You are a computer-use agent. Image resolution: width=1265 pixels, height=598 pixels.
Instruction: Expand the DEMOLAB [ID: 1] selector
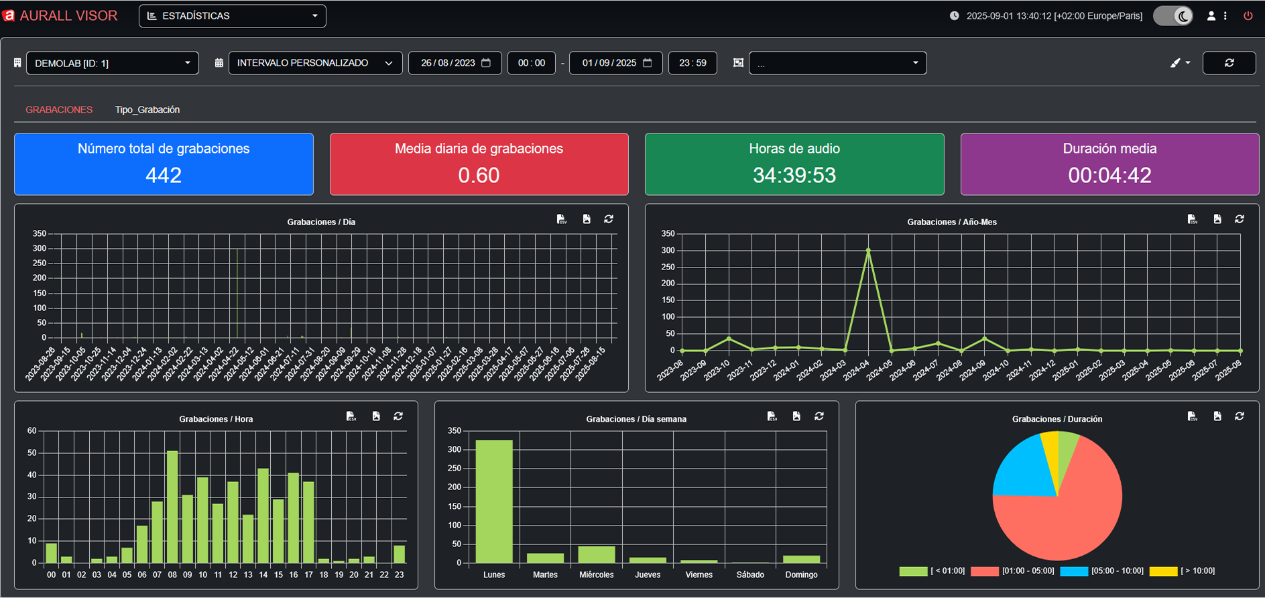click(x=112, y=63)
